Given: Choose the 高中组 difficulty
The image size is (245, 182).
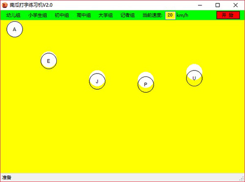Looking at the screenshot, I should (x=84, y=15).
